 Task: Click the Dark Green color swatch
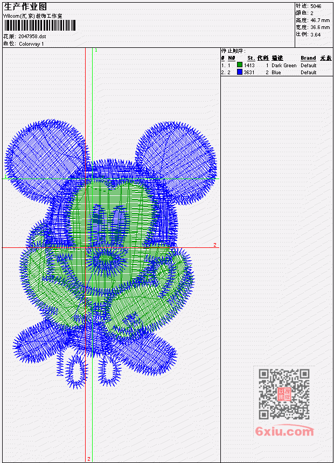tap(240, 65)
